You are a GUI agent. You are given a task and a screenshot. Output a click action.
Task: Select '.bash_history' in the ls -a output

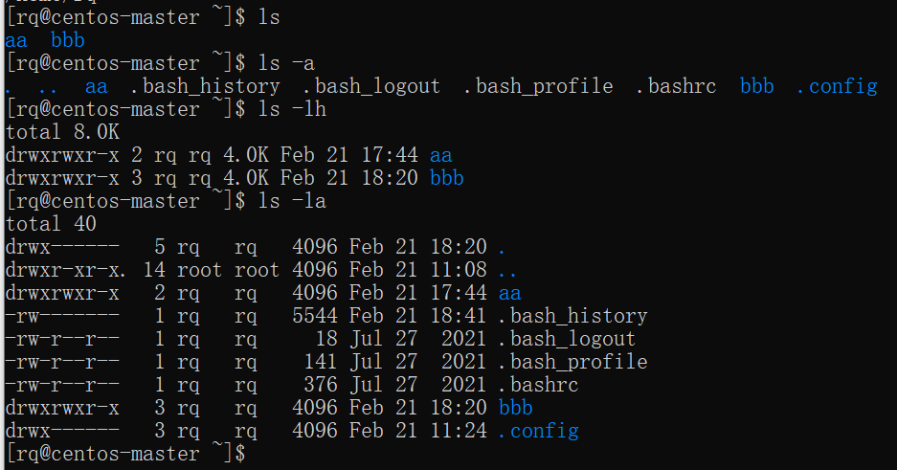point(206,86)
